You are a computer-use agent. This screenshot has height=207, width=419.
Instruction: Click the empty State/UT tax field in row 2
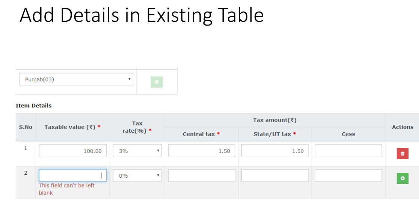[x=275, y=175]
